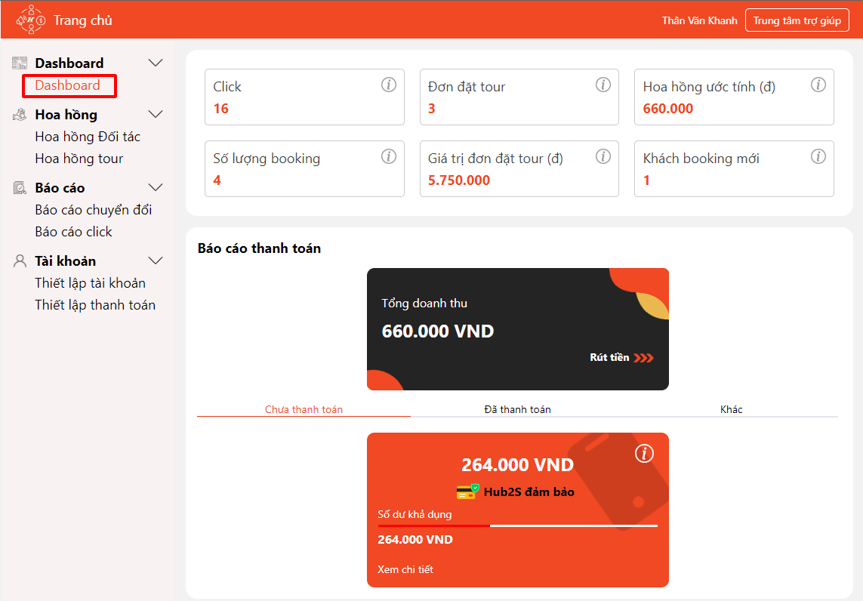Click the Số dư khả dụng progress bar

(x=517, y=525)
